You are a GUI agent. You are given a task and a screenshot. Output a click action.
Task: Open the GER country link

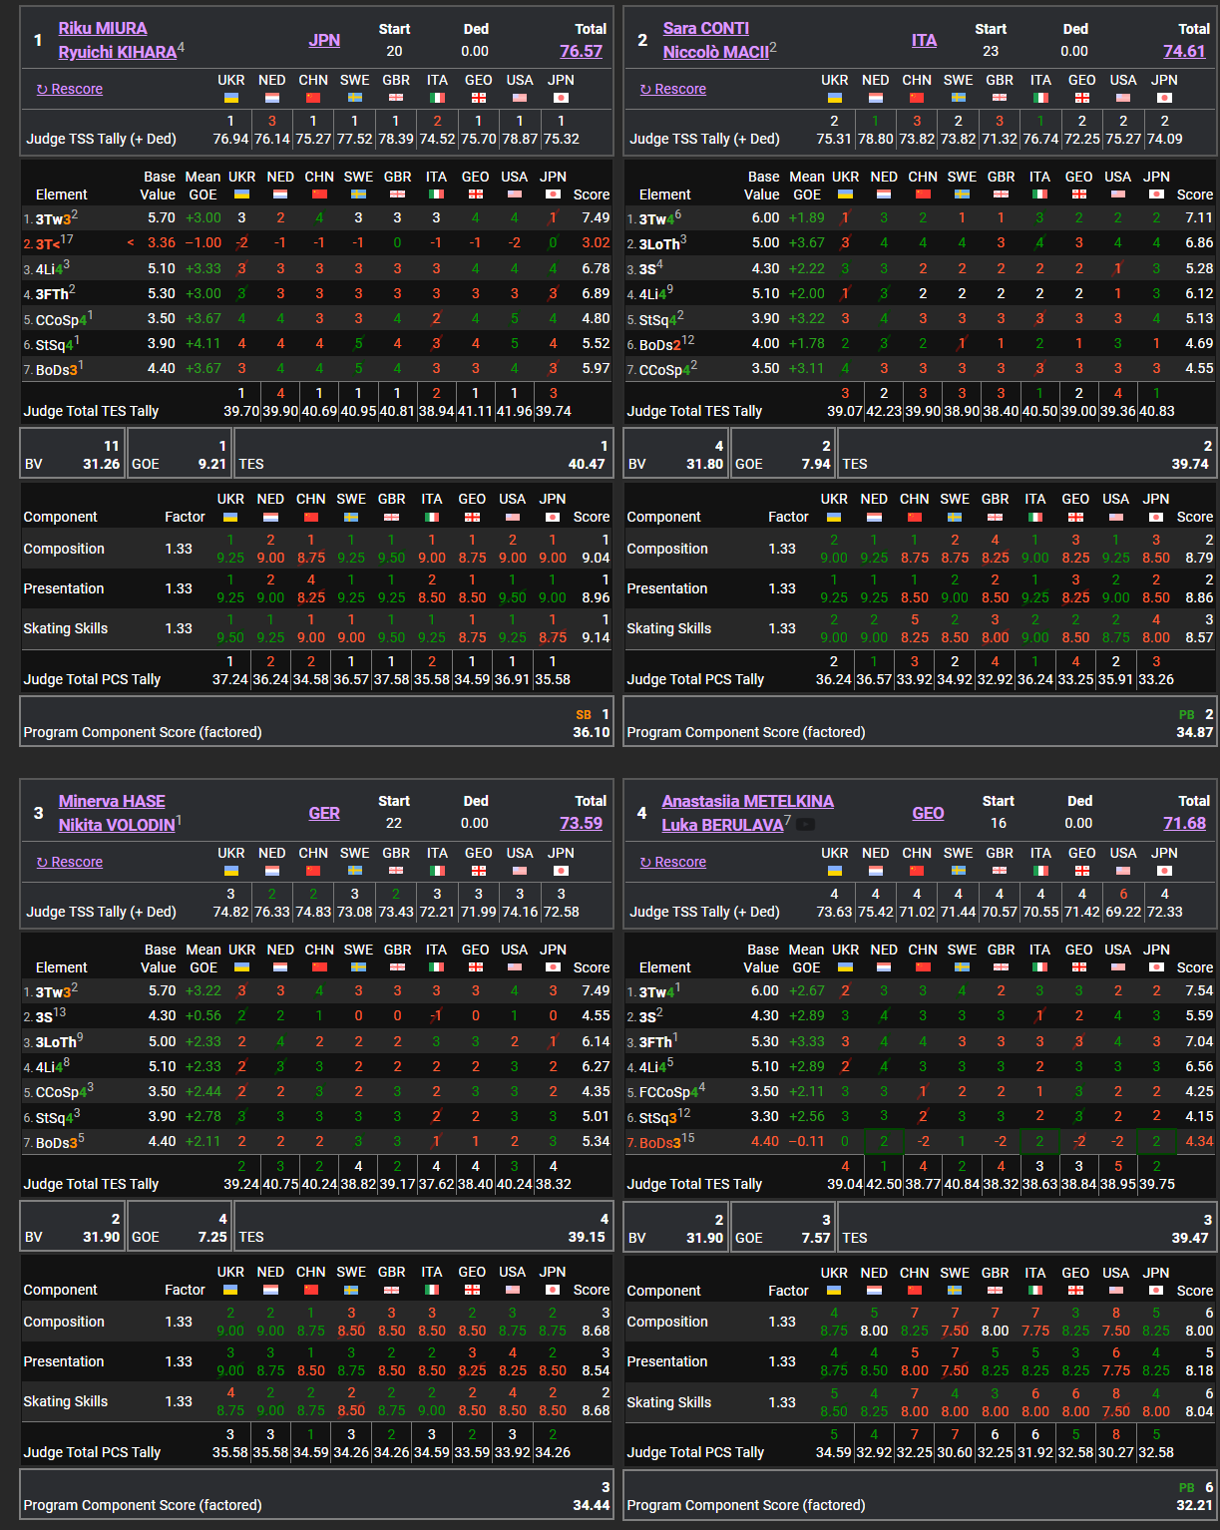click(324, 813)
